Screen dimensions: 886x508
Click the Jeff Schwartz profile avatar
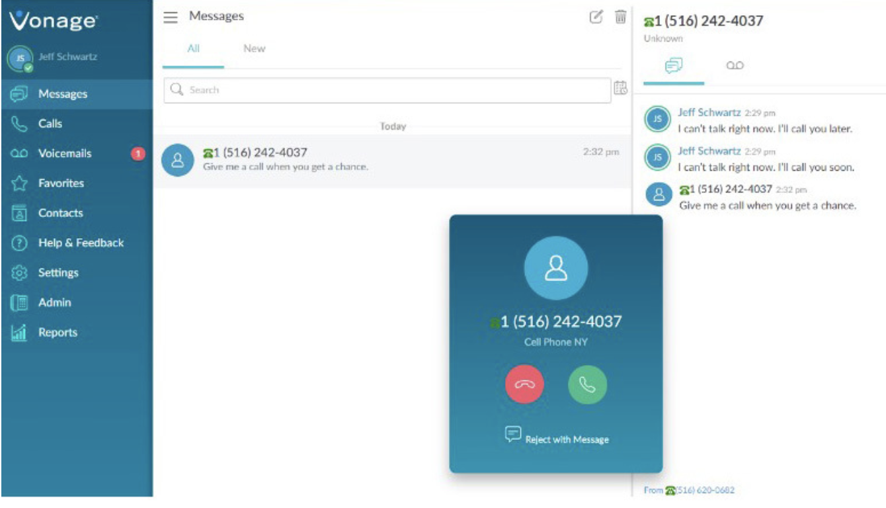tap(20, 59)
